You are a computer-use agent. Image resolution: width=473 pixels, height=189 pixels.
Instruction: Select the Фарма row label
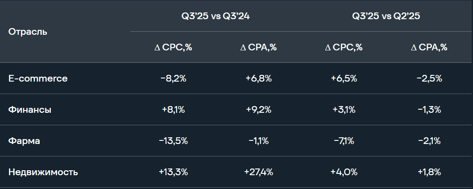point(24,141)
